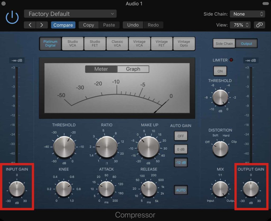This screenshot has height=221, width=271.
Task: Turn on the Limiter ON button
Action: pos(220,71)
